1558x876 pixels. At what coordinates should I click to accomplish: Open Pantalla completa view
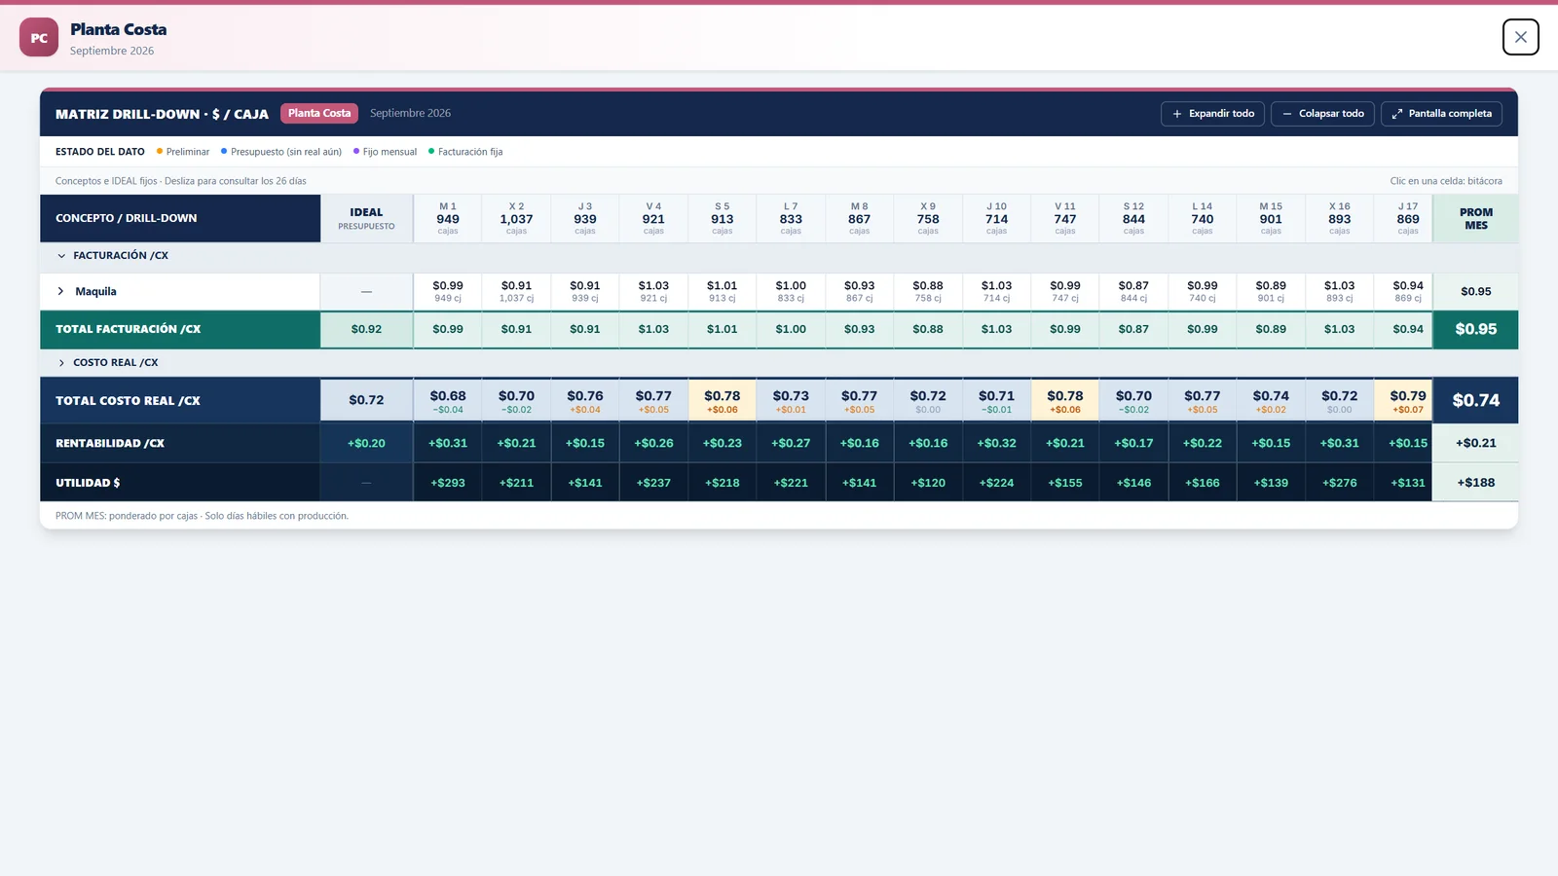(x=1441, y=114)
